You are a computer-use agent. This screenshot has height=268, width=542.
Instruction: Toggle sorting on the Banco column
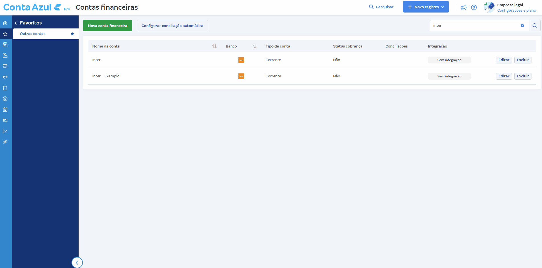(x=254, y=46)
